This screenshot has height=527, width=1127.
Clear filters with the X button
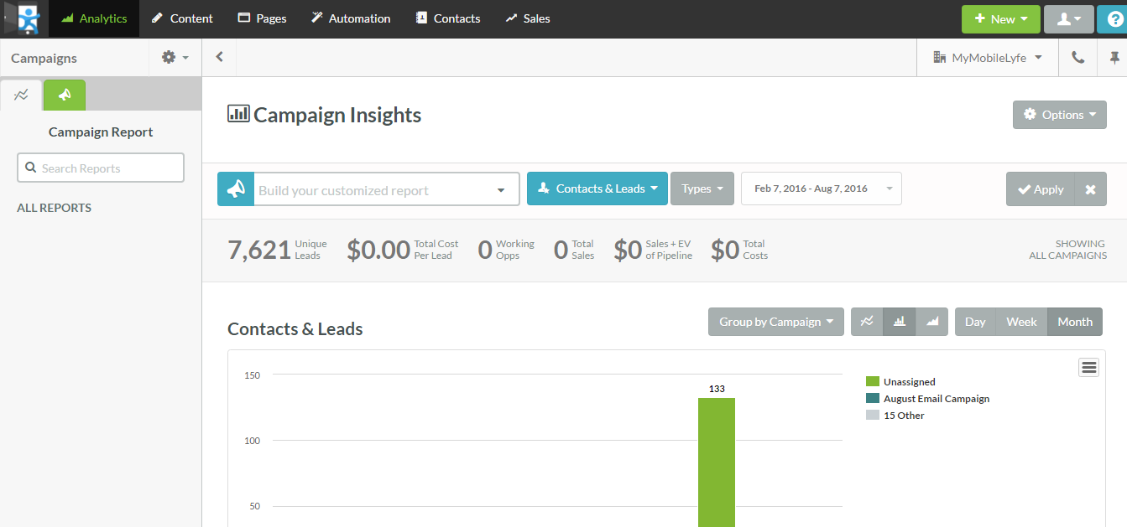[x=1090, y=189]
